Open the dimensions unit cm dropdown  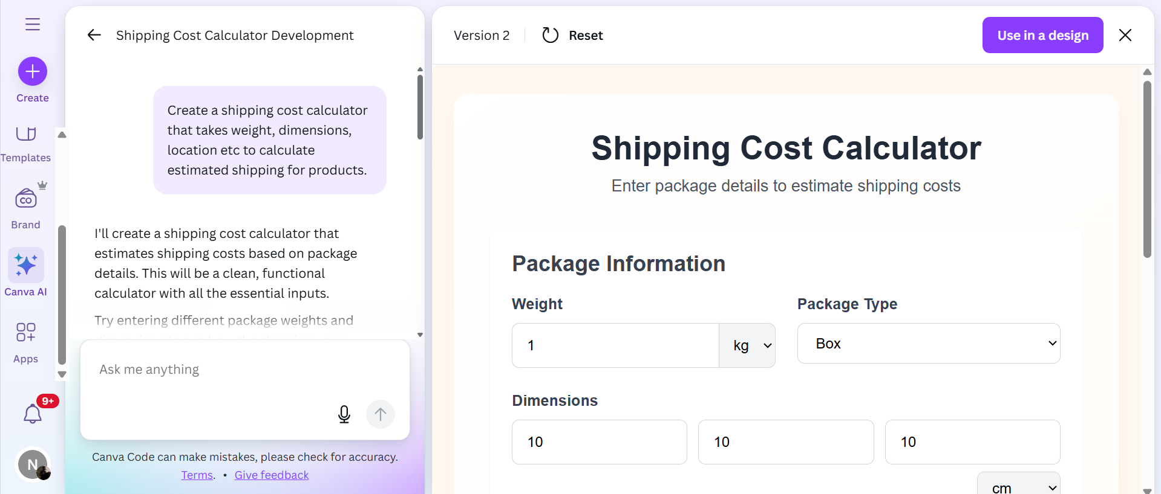click(x=1018, y=486)
